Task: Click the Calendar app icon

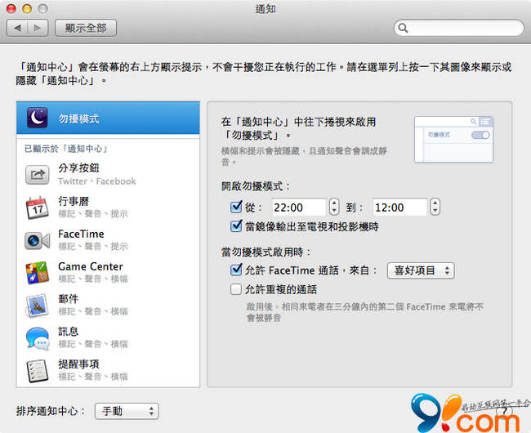Action: coord(38,208)
